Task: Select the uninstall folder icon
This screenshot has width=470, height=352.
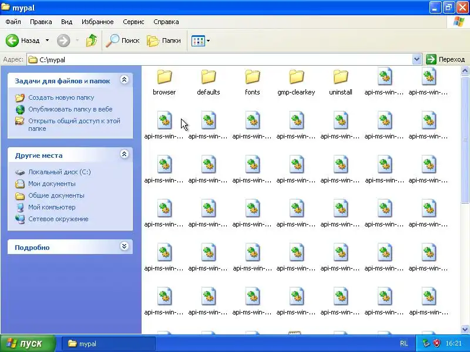Action: (341, 77)
